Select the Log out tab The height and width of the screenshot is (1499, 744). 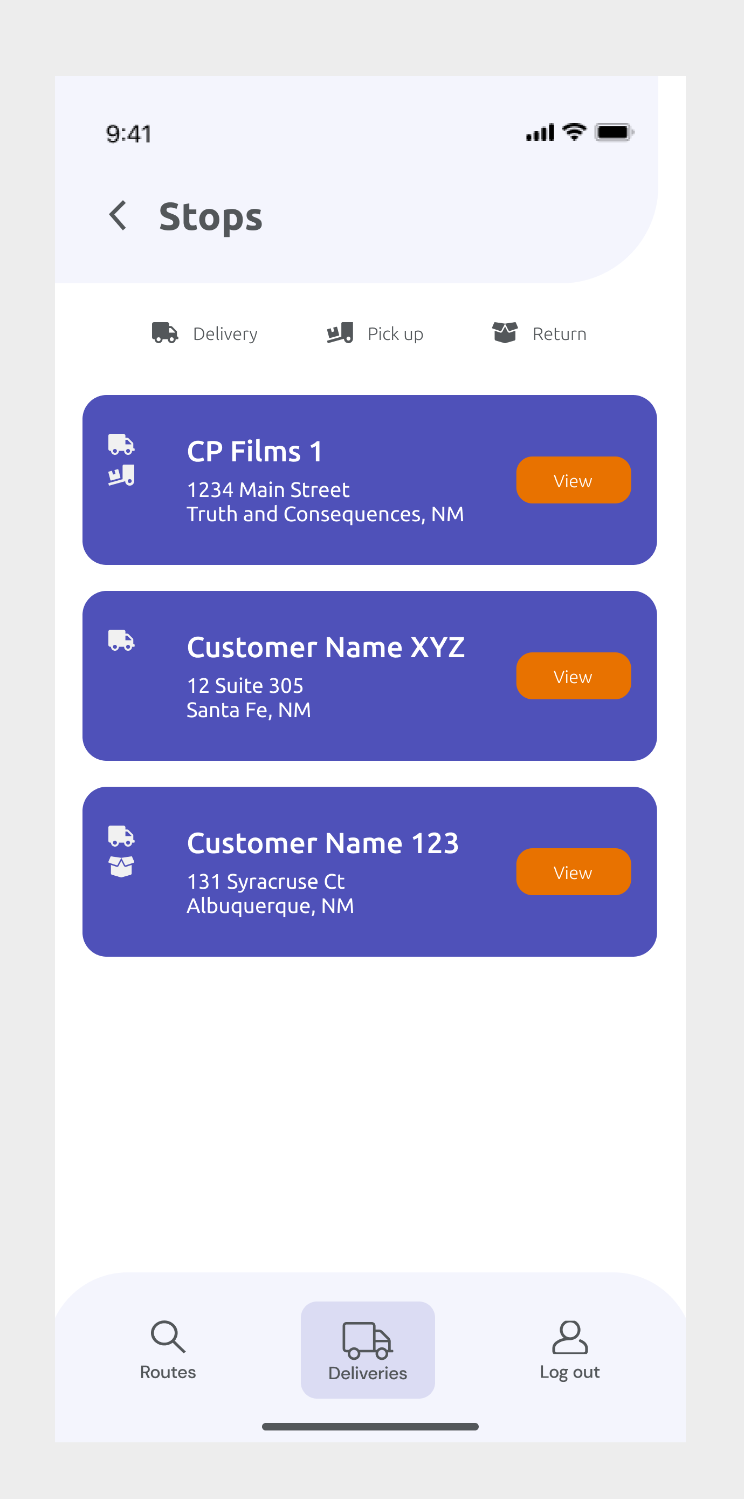coord(570,1350)
